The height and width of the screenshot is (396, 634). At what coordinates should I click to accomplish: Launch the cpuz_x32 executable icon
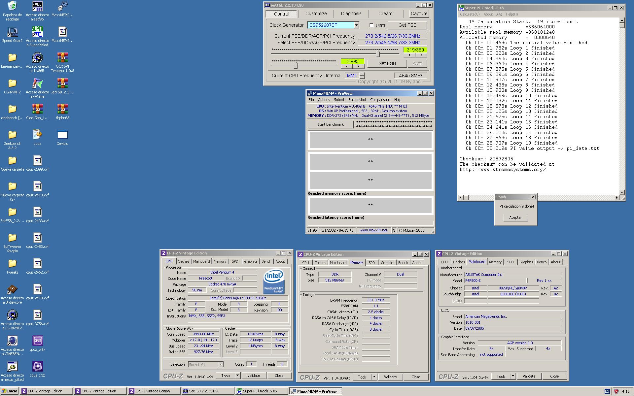37,369
